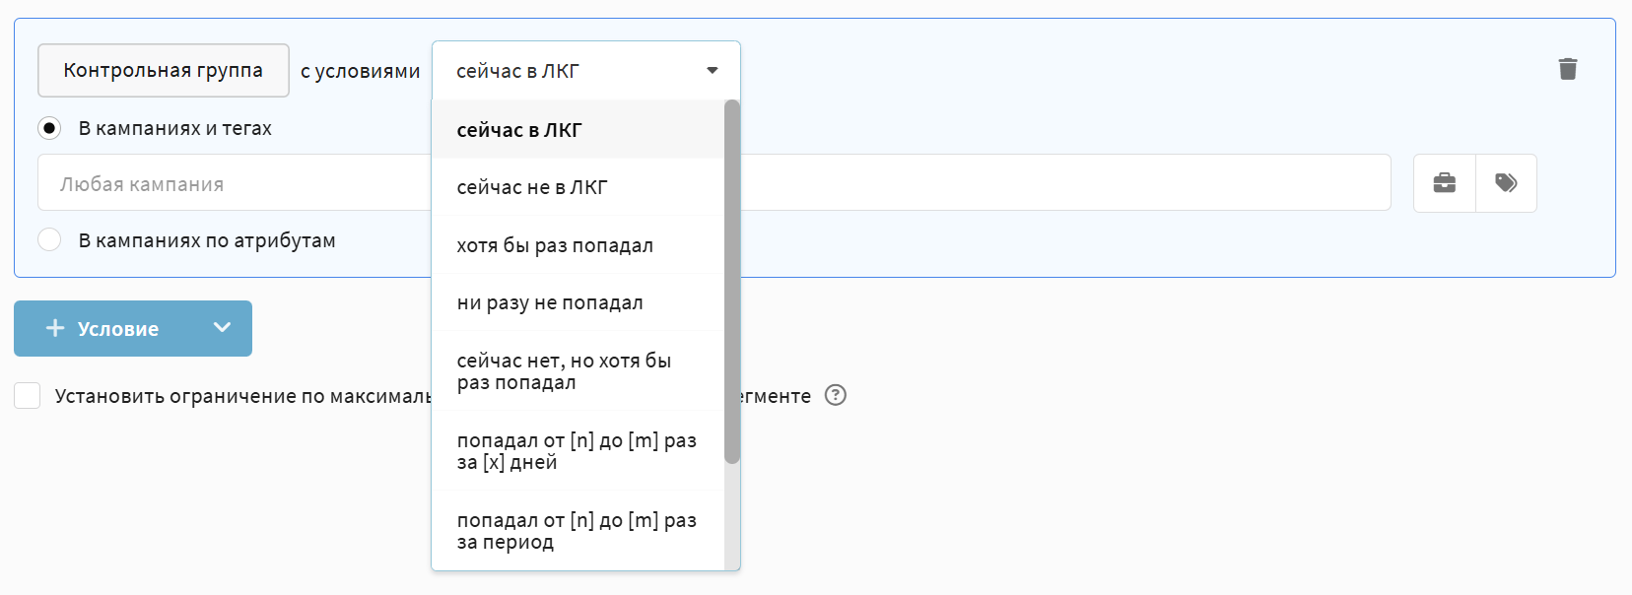1632x595 pixels.
Task: Collapse the 'сейчас в ЛКГ' dropdown arrow
Action: pyautogui.click(x=713, y=71)
